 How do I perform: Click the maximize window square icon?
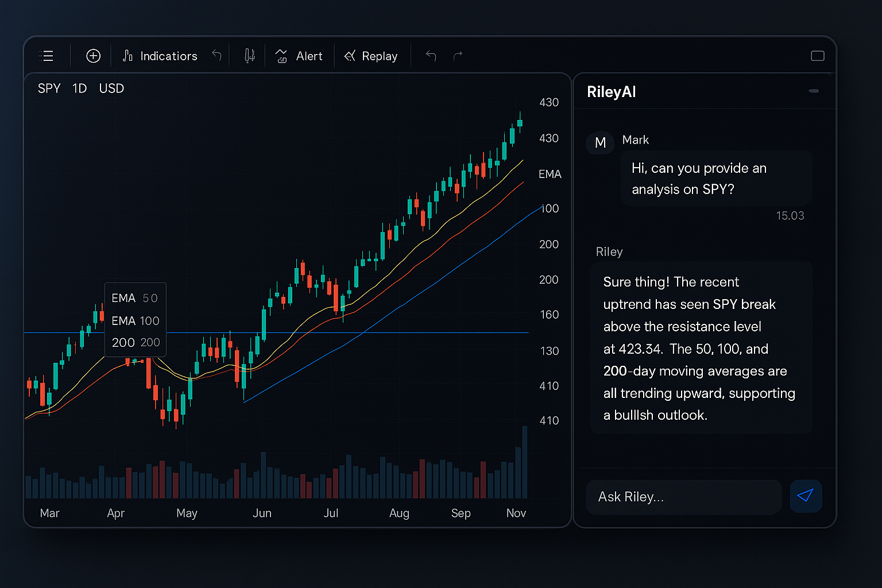pos(817,56)
